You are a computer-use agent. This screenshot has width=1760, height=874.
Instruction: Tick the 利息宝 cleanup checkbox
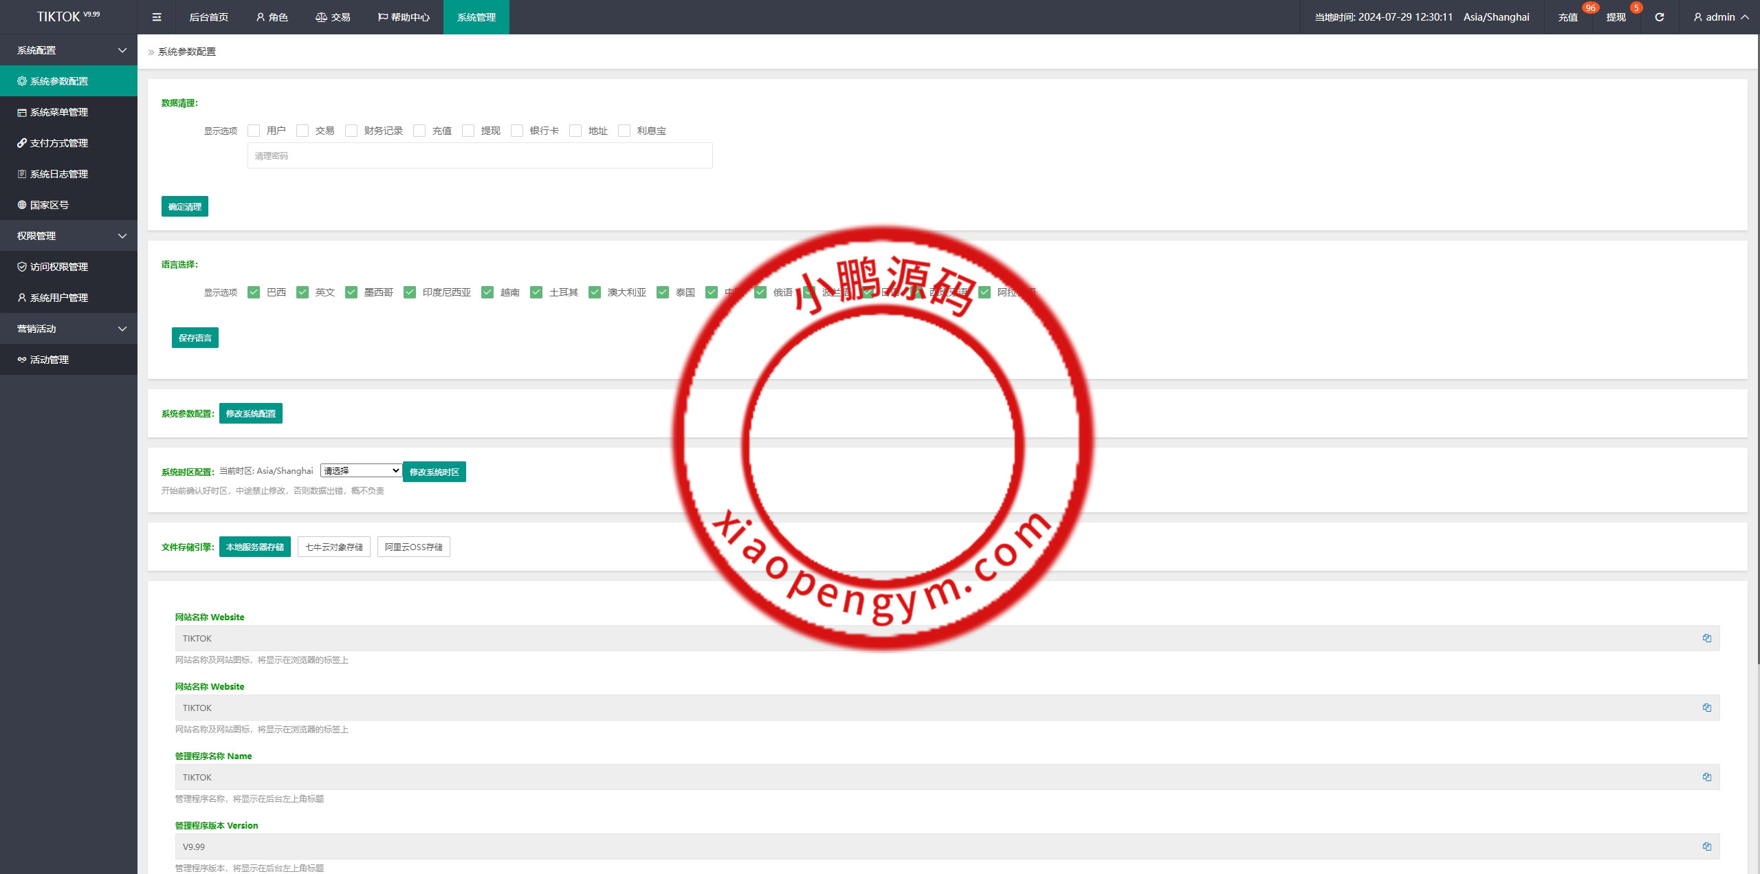[624, 131]
